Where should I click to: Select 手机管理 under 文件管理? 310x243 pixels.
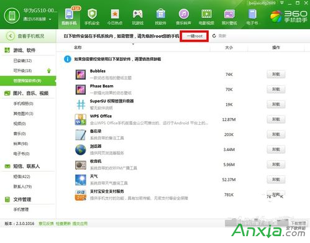click(21, 209)
